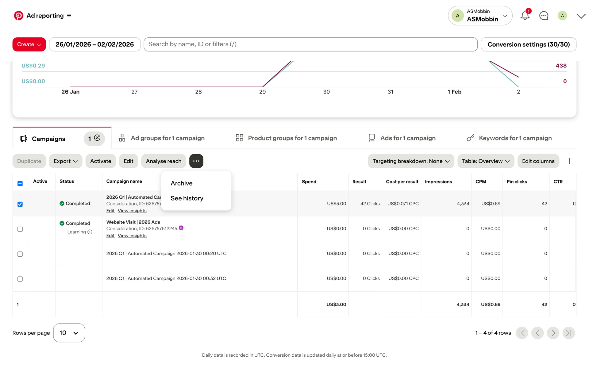Open the messages chat bubble icon
Viewport: 589px width, 368px height.
[x=544, y=16]
